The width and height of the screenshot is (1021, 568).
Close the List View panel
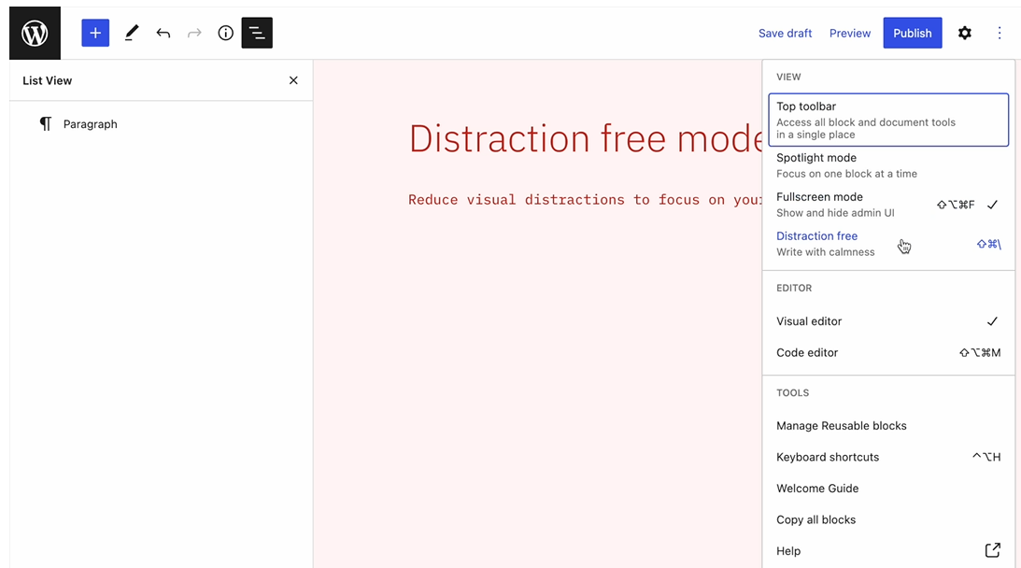[293, 80]
